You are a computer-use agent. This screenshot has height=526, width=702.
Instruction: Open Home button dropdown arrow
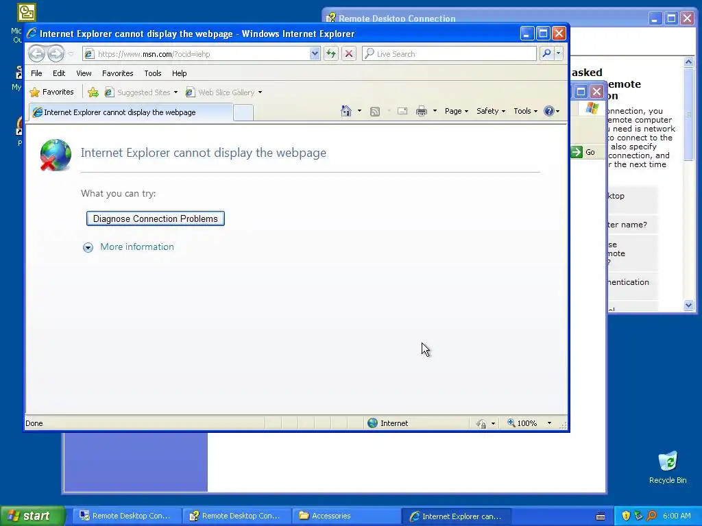[x=359, y=111]
